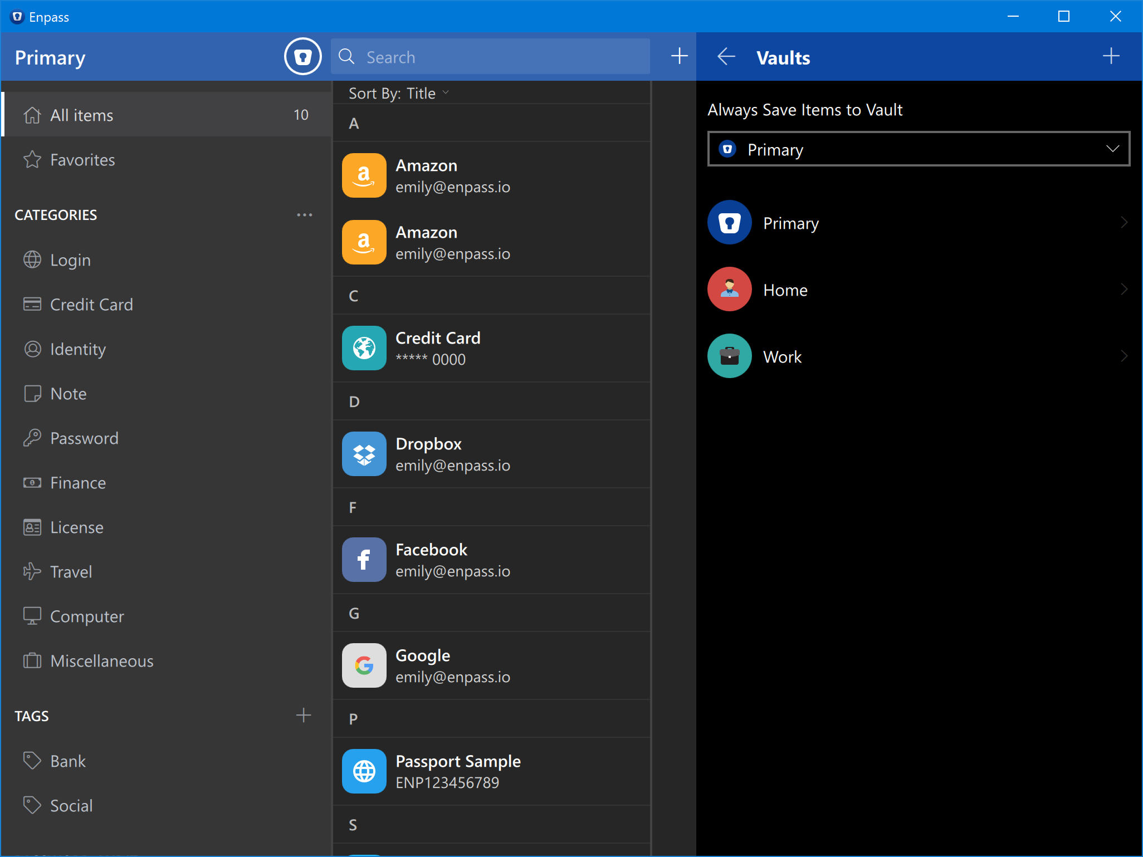Image resolution: width=1143 pixels, height=857 pixels.
Task: Open Always Save Items to Vault dropdown
Action: coord(919,149)
